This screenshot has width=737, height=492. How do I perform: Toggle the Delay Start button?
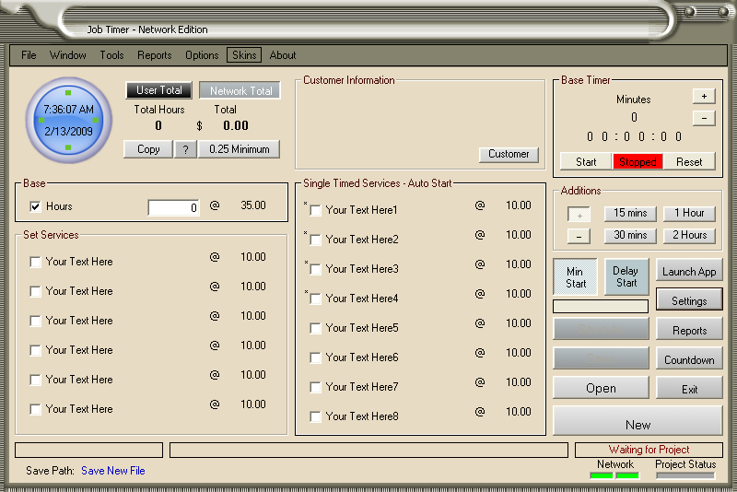coord(626,276)
